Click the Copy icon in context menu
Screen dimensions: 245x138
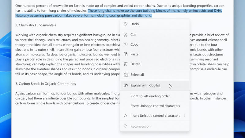pos(126,44)
